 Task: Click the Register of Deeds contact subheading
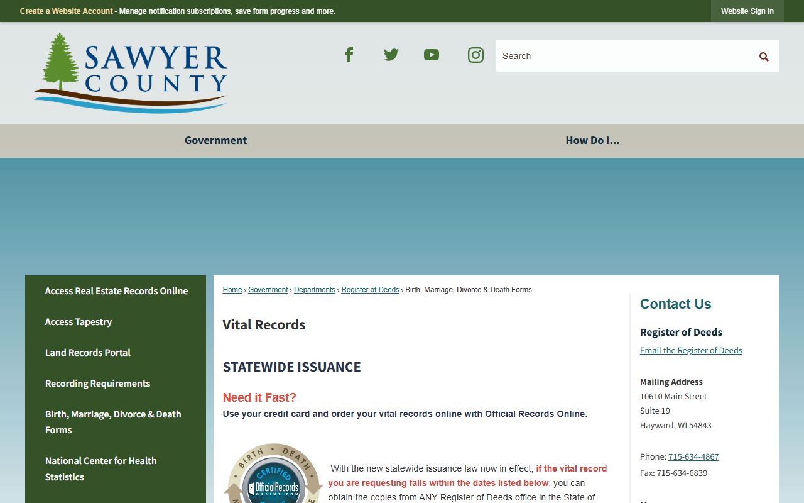(x=682, y=332)
